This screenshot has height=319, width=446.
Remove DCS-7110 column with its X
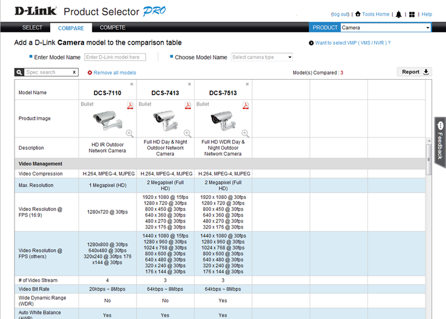[131, 84]
